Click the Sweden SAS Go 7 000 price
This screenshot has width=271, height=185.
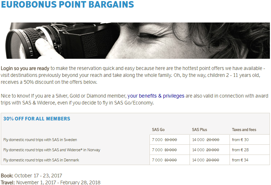157,140
